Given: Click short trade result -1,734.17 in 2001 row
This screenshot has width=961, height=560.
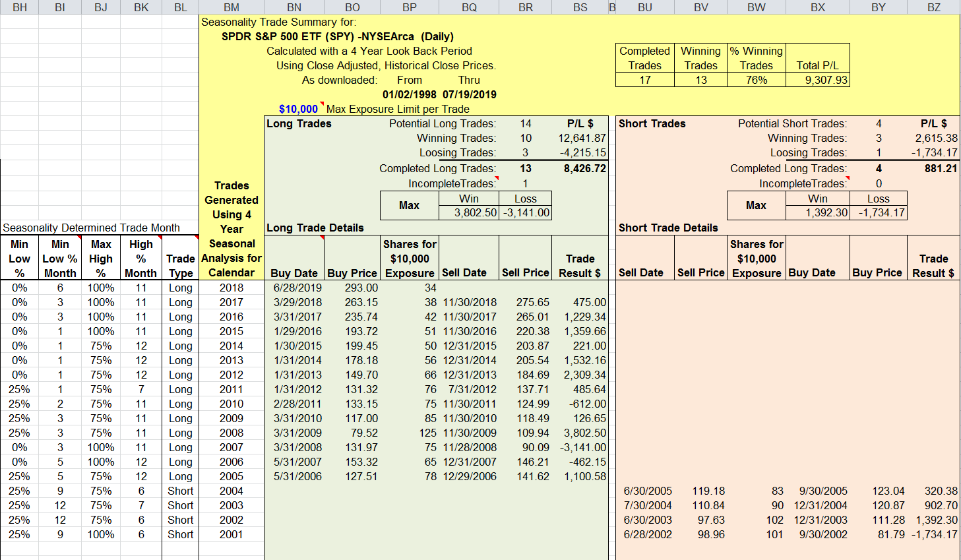Looking at the screenshot, I should click(x=934, y=534).
